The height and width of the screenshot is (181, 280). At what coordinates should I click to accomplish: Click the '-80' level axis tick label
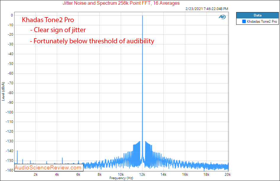10,93
